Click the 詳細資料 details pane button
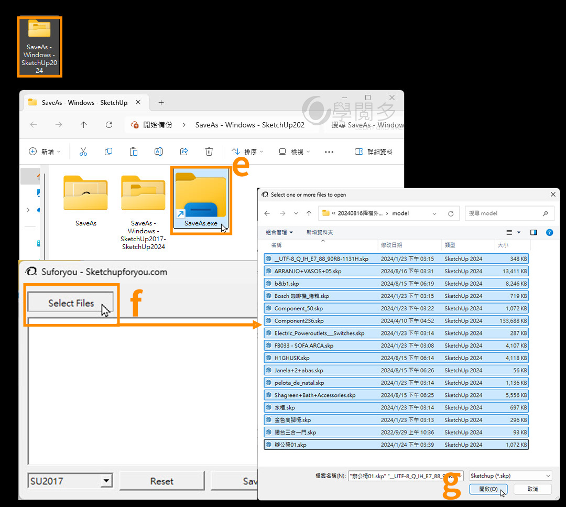Image resolution: width=566 pixels, height=507 pixels. click(374, 152)
